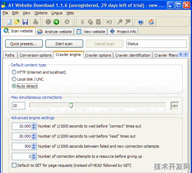The width and height of the screenshot is (192, 173).
Task: Switch to the Scan website tab
Action: (18, 31)
